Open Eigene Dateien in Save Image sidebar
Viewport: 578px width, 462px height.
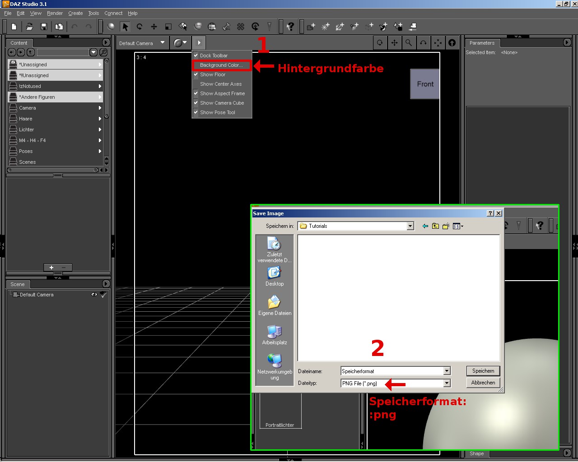pyautogui.click(x=275, y=305)
